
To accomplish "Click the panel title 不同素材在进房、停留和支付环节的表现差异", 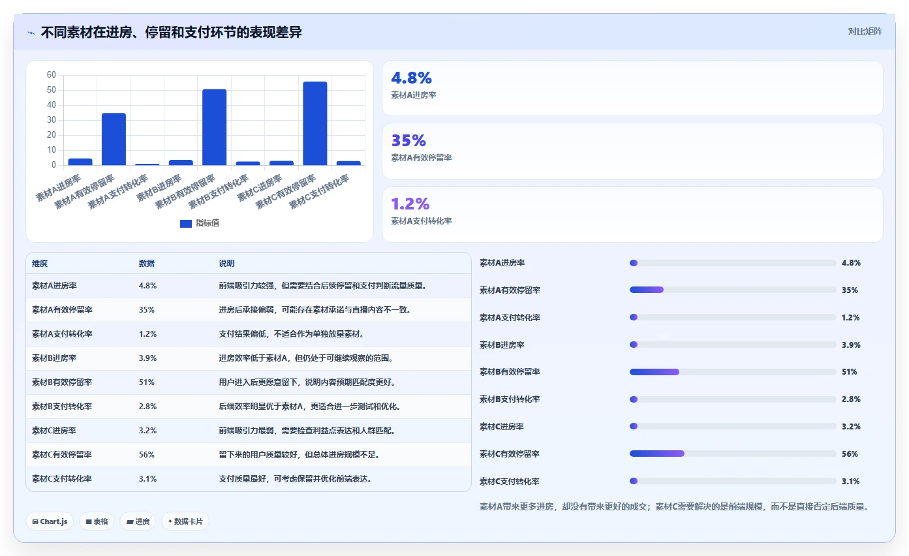I will click(x=172, y=32).
